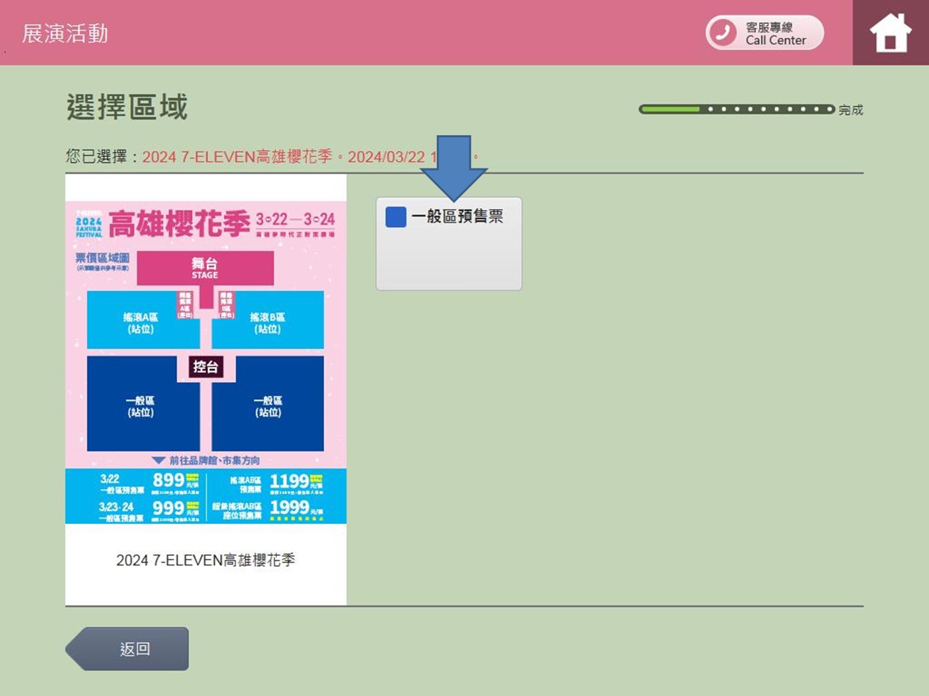Open the Call Center 客服專線 text label

[x=775, y=33]
